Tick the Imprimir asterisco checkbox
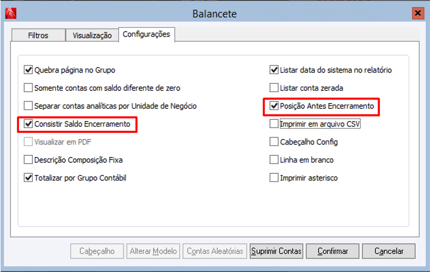 pos(274,178)
